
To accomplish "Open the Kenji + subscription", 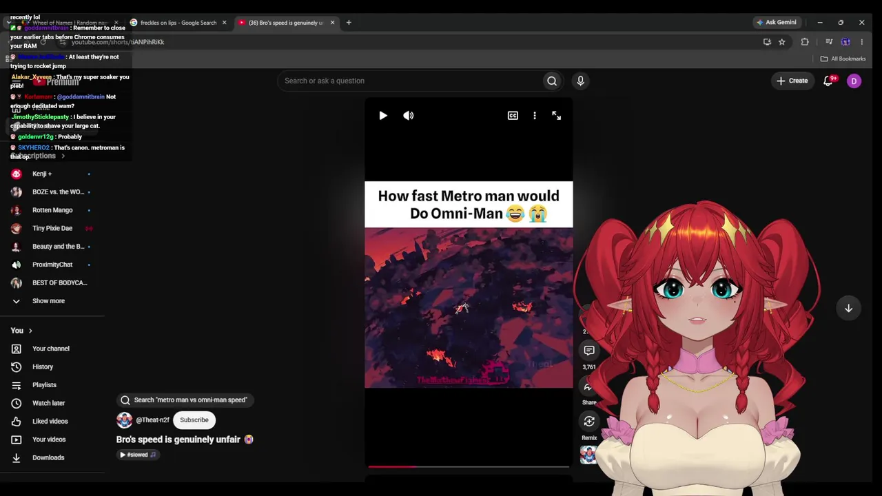I will click(42, 174).
